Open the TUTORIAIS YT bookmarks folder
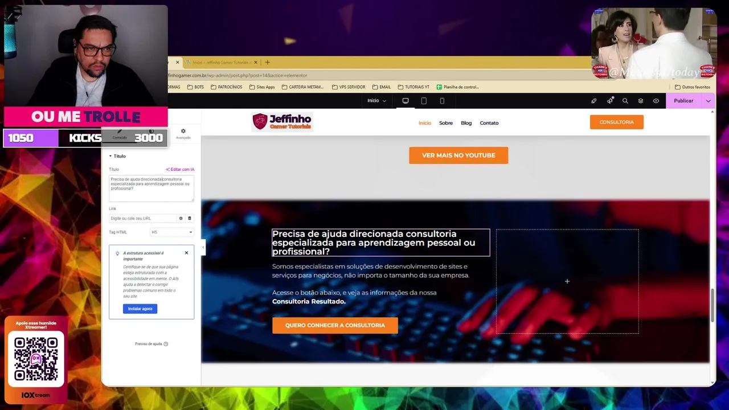Image resolution: width=729 pixels, height=410 pixels. tap(413, 87)
